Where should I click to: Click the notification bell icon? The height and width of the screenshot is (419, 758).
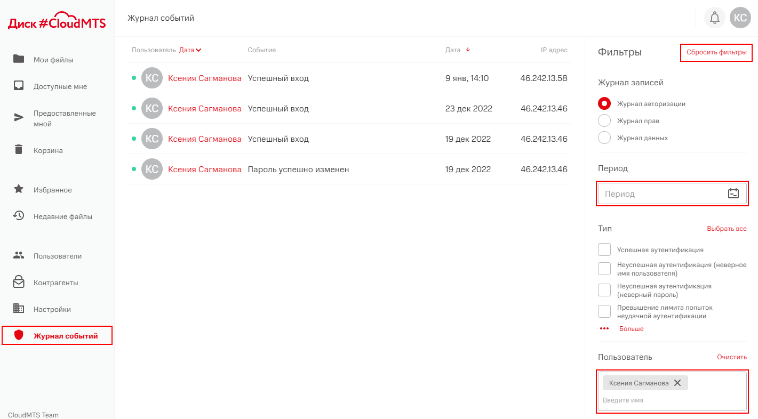[715, 18]
